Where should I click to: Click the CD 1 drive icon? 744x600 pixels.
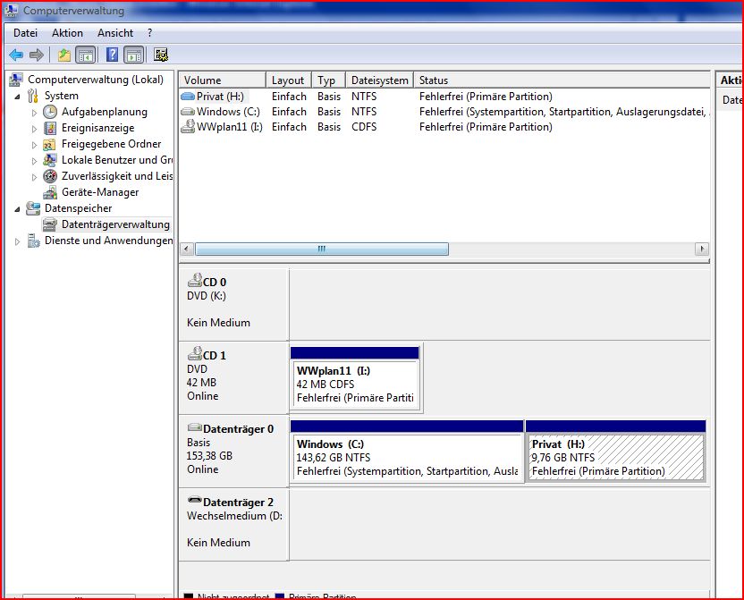tap(195, 354)
